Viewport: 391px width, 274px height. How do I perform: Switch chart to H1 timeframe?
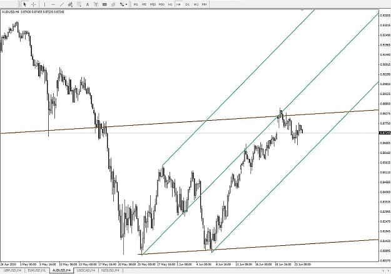[170, 4]
